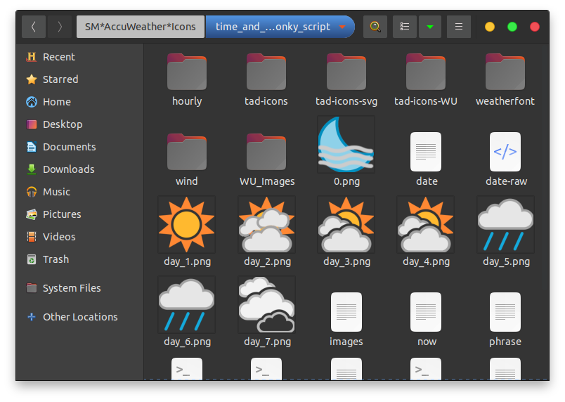Switch to list view mode
The image size is (565, 402).
[405, 27]
